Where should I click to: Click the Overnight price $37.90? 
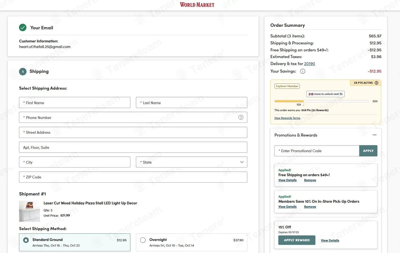[x=238, y=240]
